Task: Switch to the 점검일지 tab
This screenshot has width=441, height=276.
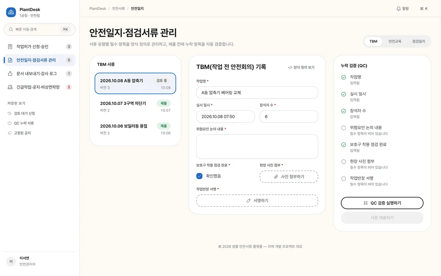Action: [419, 42]
